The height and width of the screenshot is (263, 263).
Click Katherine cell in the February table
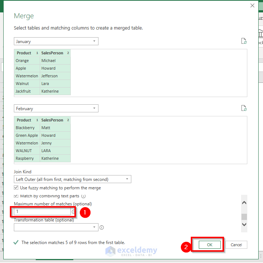(x=55, y=158)
